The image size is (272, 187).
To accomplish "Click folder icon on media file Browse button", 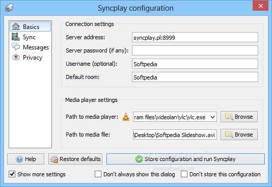I will 229,135.
